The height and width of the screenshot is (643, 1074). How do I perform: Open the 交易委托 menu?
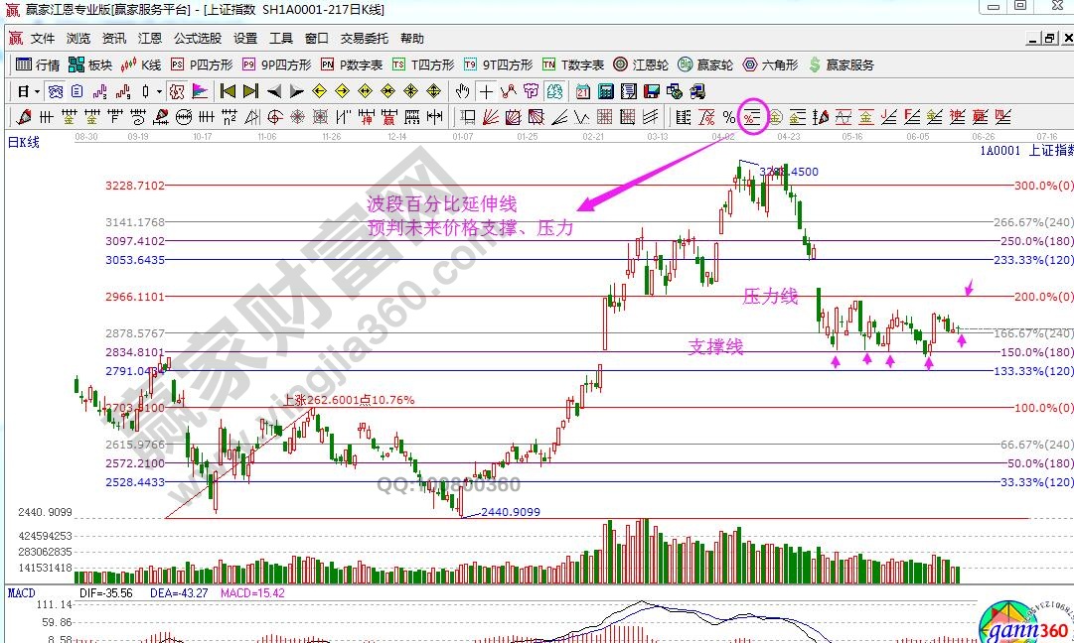(x=365, y=39)
